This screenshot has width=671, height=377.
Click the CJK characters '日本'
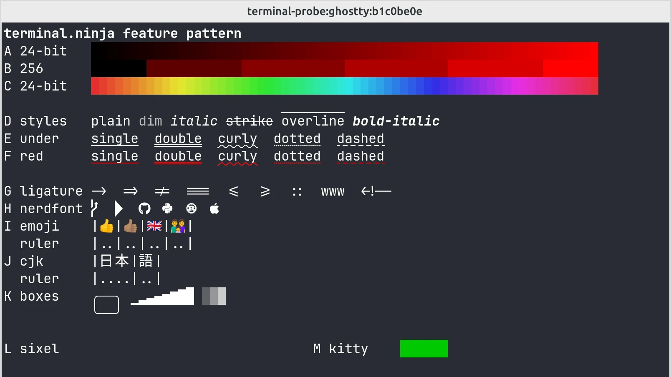pyautogui.click(x=115, y=261)
